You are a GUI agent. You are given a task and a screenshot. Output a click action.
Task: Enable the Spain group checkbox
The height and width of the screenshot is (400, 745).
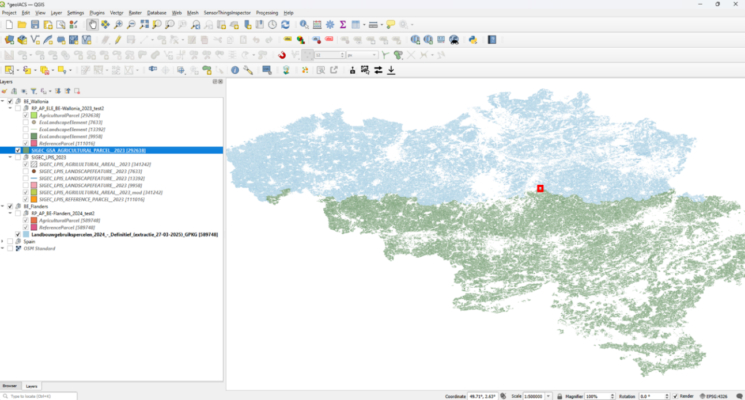(10, 242)
